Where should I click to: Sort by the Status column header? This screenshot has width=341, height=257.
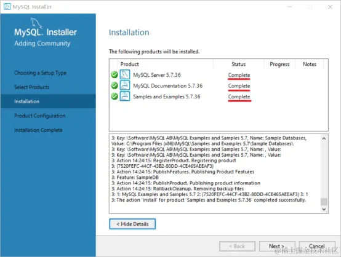239,64
